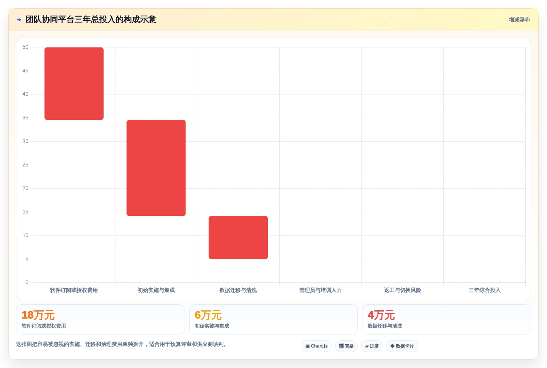Click x-axis label 软件订阅或授权费用
547x368 pixels.
[74, 290]
